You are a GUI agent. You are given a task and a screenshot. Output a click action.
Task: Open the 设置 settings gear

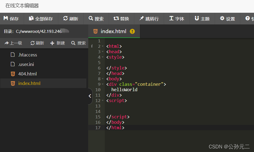click(x=227, y=19)
